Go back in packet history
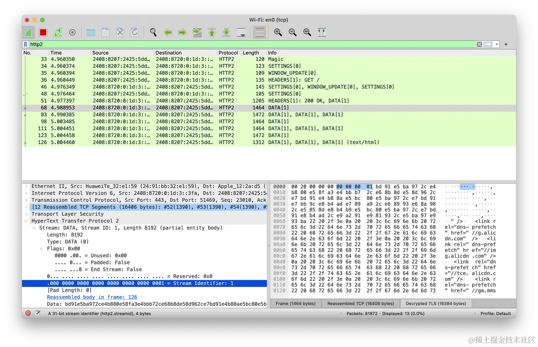This screenshot has height=347, width=538. pyautogui.click(x=168, y=32)
